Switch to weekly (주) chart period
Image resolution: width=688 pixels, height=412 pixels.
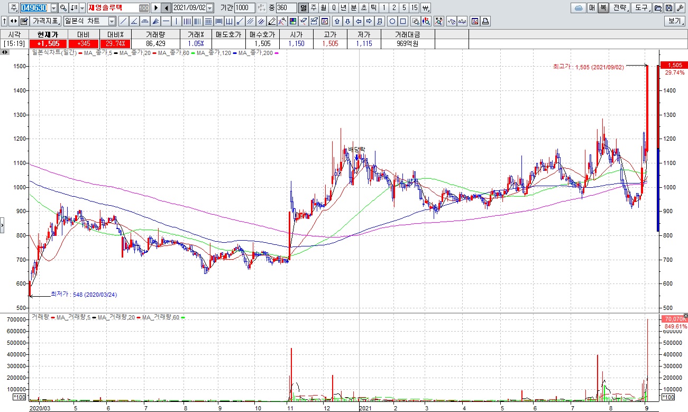pyautogui.click(x=314, y=8)
